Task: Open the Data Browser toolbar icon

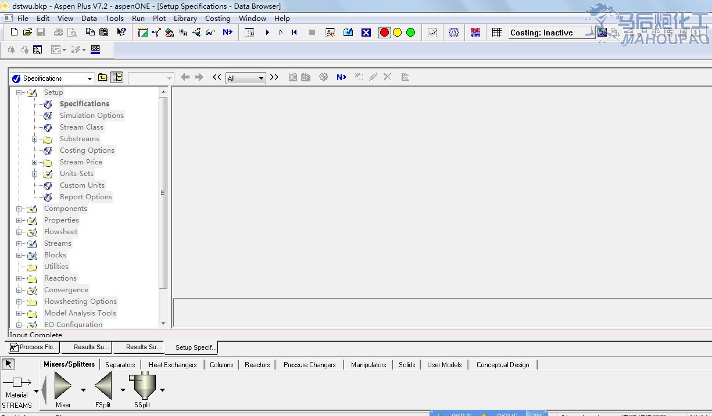Action: [x=249, y=33]
